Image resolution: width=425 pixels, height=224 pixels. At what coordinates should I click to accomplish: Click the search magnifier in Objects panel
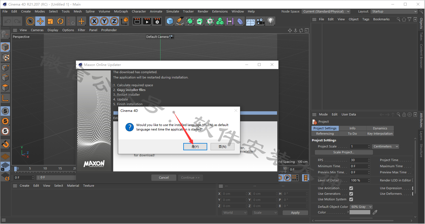tap(398, 19)
